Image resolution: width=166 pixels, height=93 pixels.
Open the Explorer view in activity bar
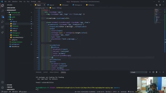[x=3, y=6]
